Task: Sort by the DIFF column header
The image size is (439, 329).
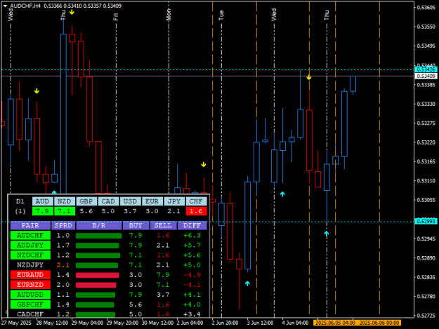Action: click(192, 225)
